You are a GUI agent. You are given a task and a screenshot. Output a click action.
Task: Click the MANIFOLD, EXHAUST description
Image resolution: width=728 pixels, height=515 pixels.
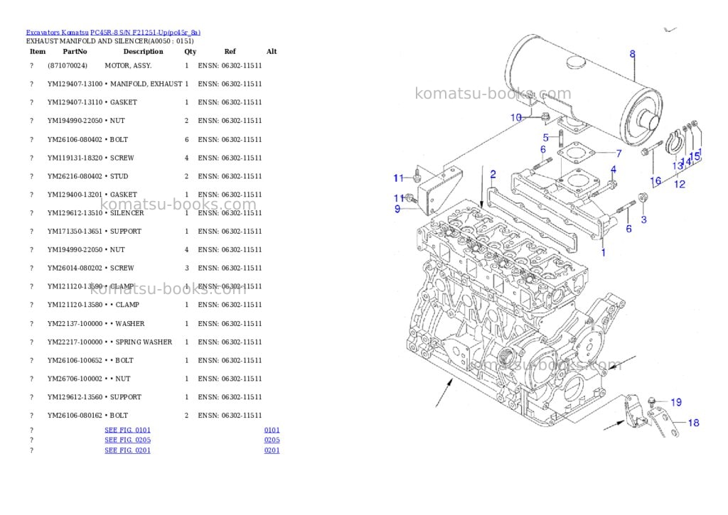pos(146,84)
